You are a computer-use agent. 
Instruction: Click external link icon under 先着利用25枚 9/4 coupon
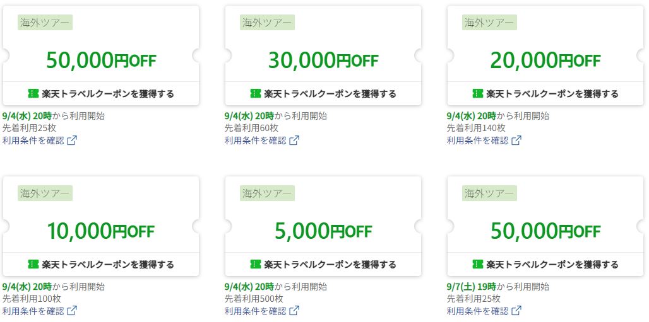[x=72, y=141]
